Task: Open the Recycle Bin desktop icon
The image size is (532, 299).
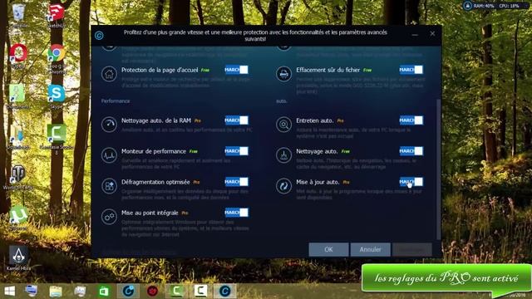Action: (x=18, y=15)
